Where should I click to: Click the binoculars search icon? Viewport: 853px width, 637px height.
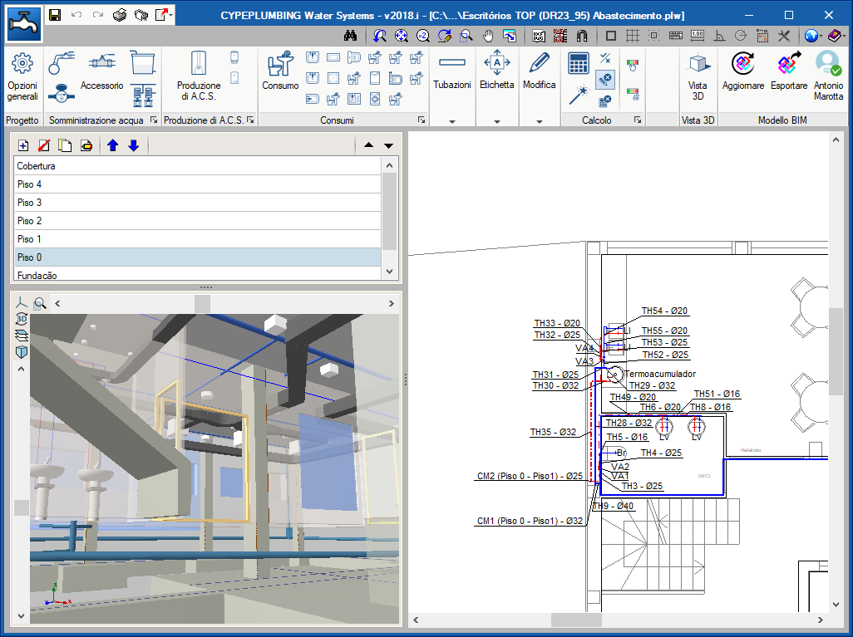[x=350, y=36]
